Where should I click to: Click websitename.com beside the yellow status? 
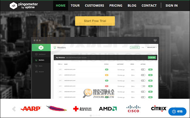[x=70, y=75]
